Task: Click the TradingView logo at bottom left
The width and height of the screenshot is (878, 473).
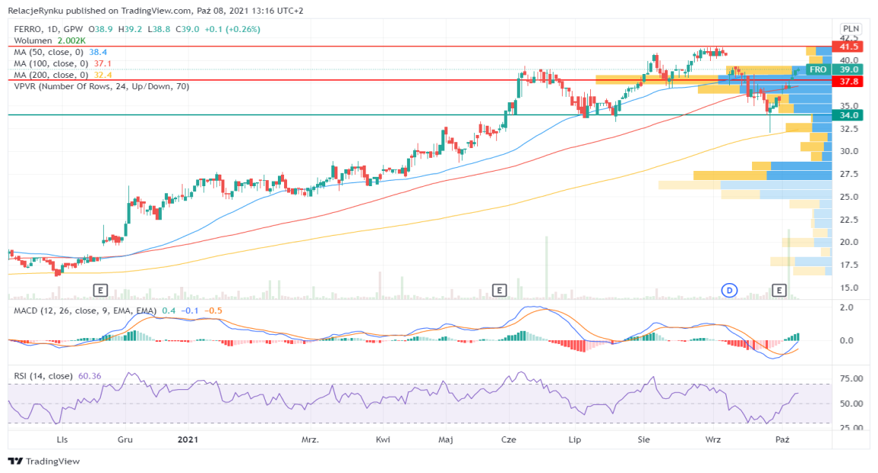Action: coord(44,461)
